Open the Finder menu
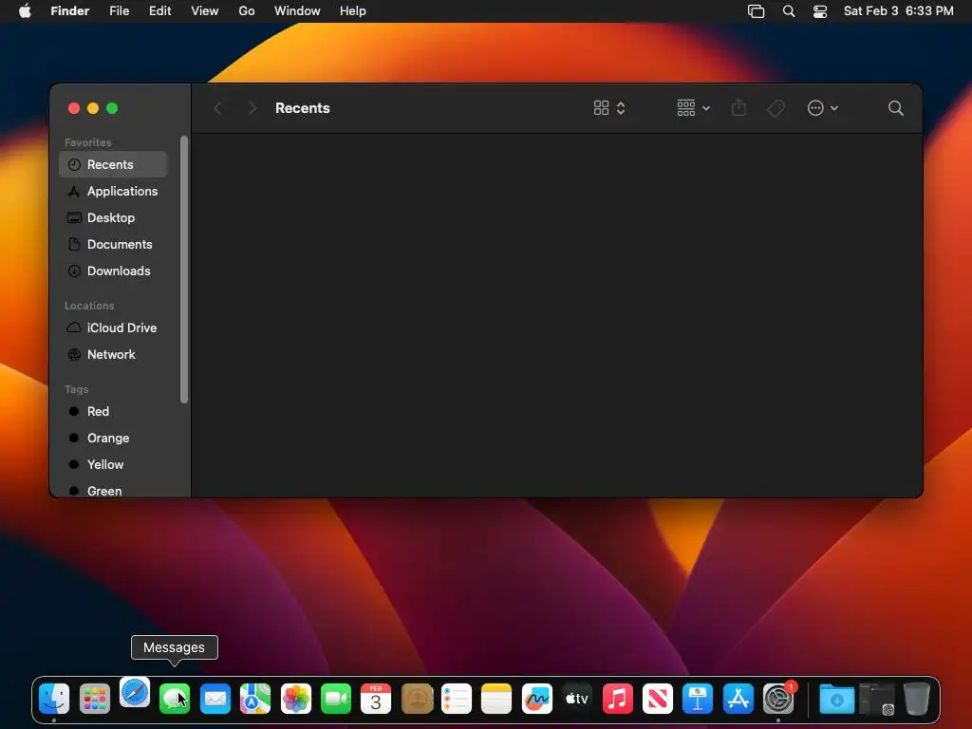Viewport: 972px width, 729px height. pyautogui.click(x=70, y=11)
